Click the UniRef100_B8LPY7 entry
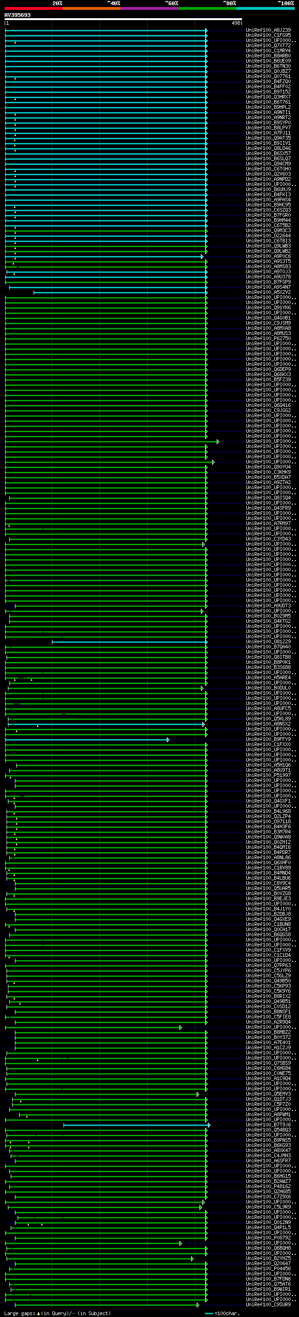The image size is (299, 1317). 268,128
